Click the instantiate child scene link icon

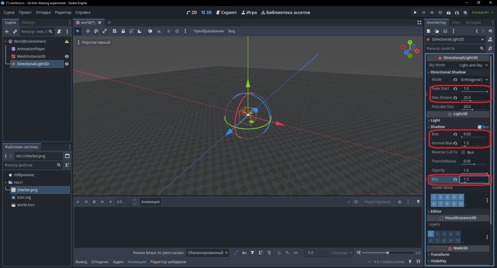(x=15, y=32)
